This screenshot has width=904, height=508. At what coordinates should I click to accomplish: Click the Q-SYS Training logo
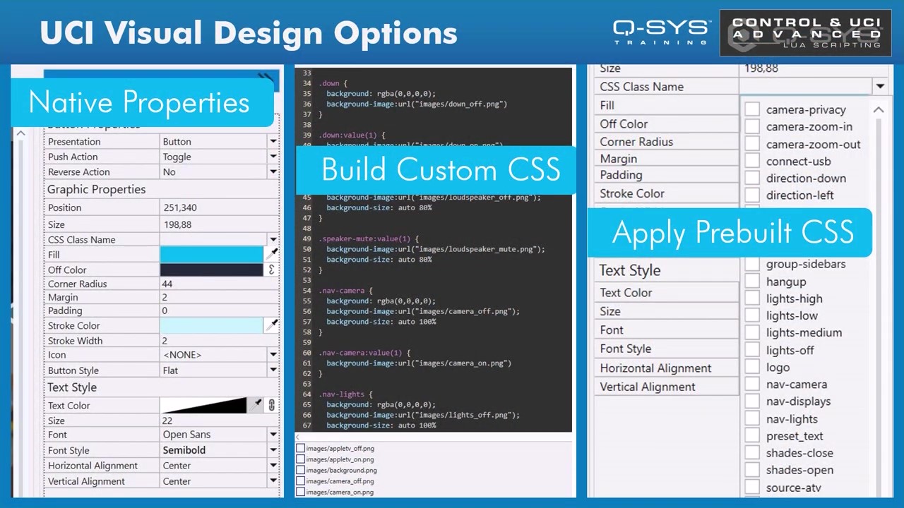[660, 32]
